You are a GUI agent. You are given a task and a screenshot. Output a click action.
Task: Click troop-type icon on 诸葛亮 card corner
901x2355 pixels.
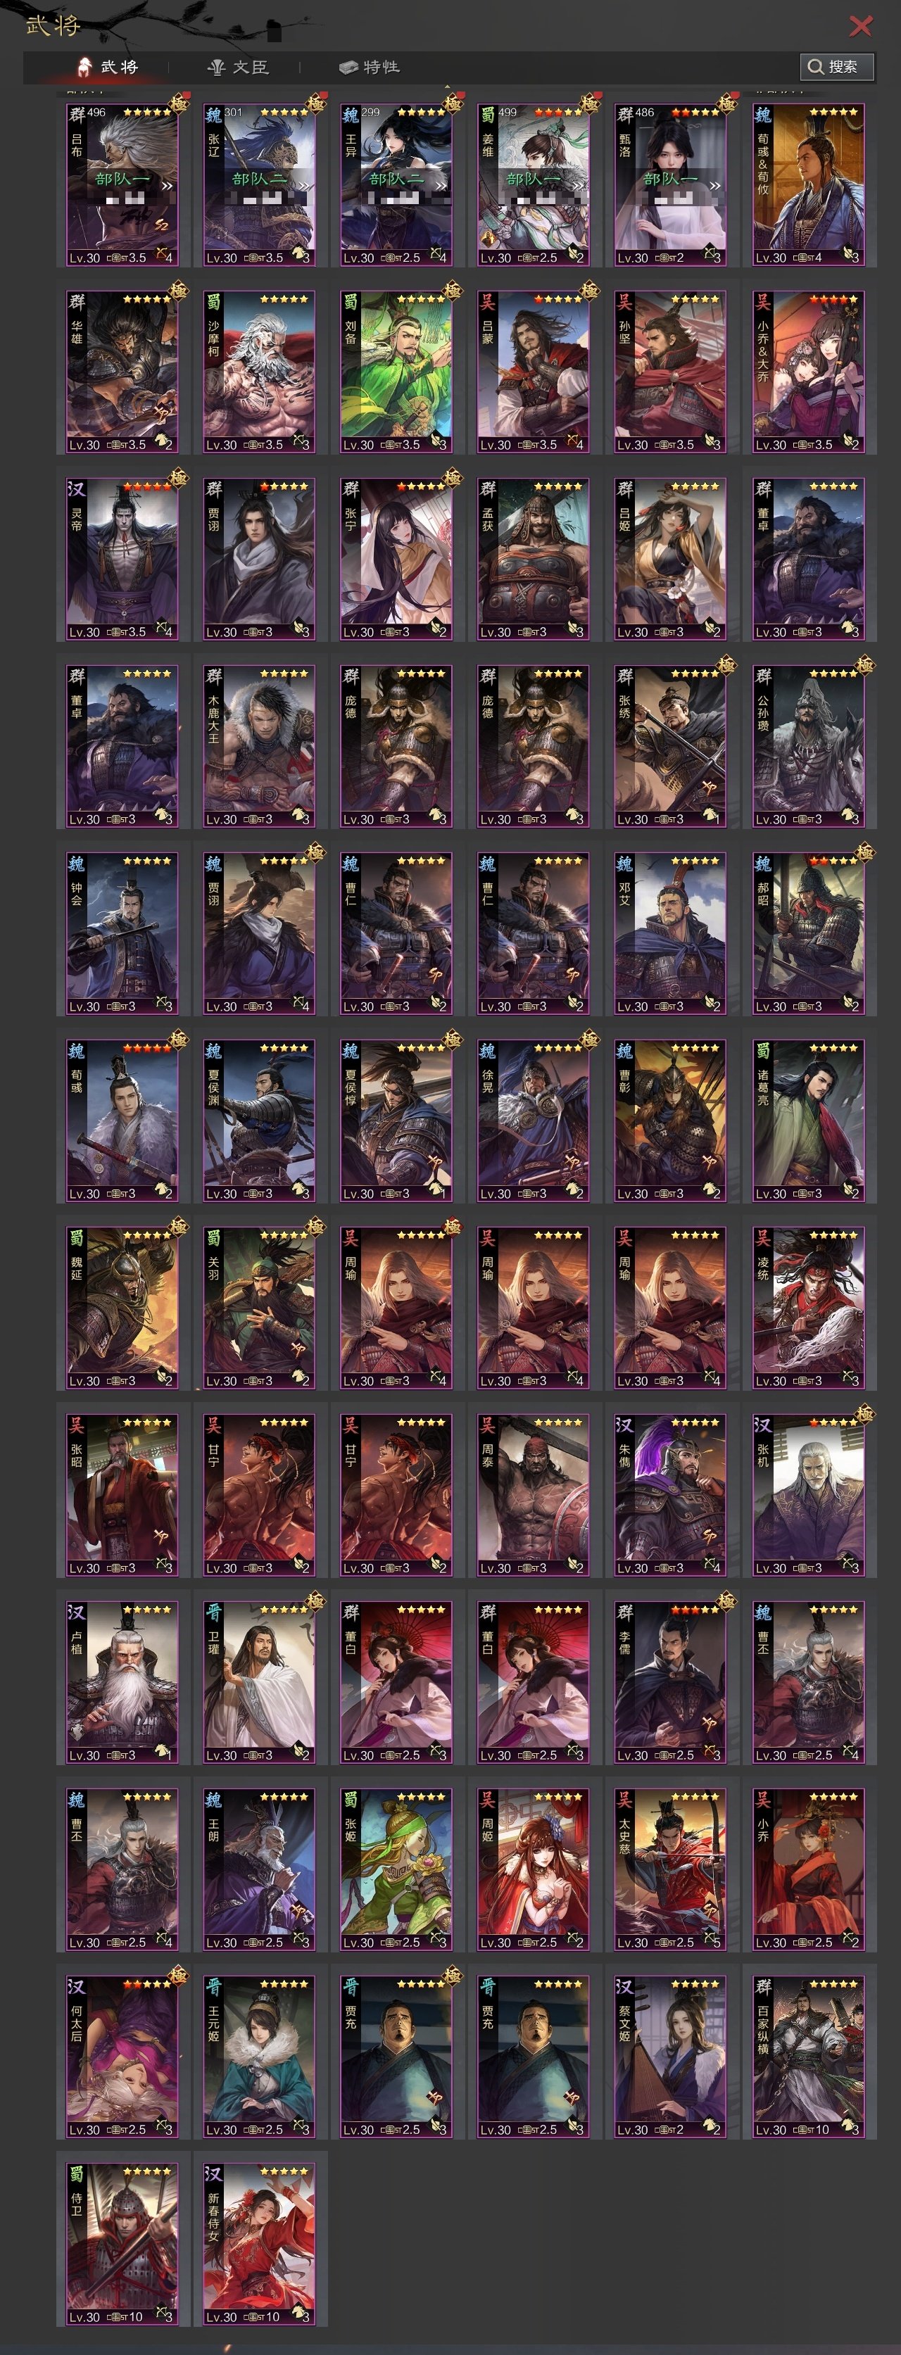tap(851, 1191)
